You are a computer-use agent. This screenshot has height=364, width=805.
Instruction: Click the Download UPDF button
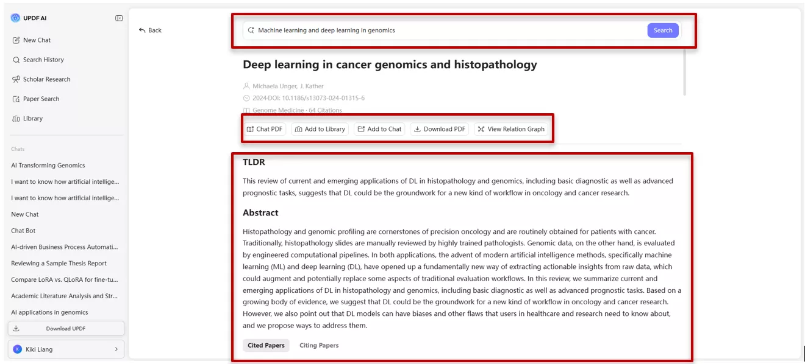point(66,328)
